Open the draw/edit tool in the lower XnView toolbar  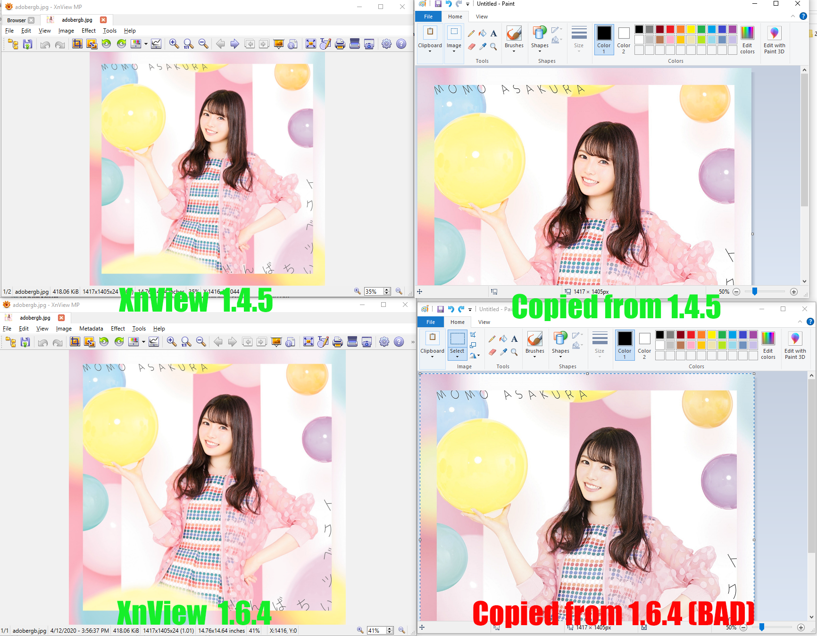(323, 342)
